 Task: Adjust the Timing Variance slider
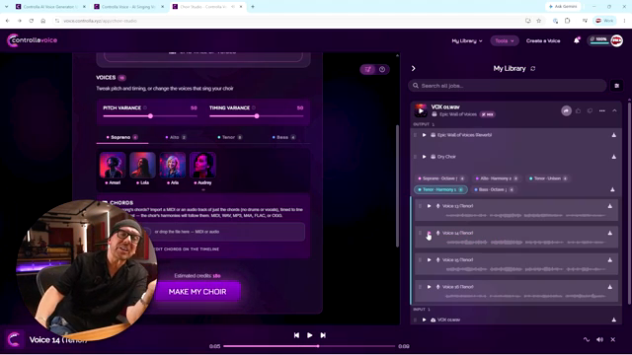click(257, 116)
